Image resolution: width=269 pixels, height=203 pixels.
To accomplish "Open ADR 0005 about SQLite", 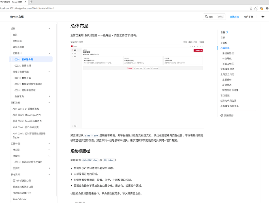I will (29, 136).
